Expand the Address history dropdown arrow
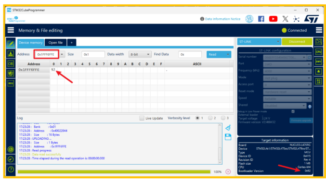The width and height of the screenshot is (326, 181). (x=62, y=54)
